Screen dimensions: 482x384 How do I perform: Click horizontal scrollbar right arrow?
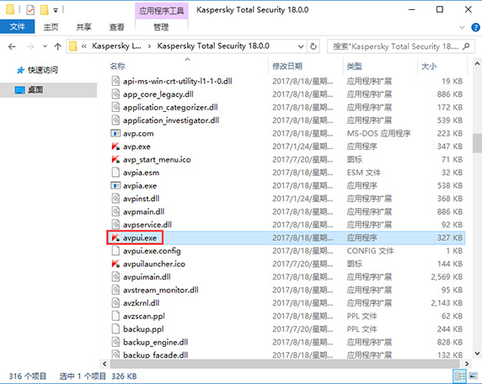tap(467, 364)
